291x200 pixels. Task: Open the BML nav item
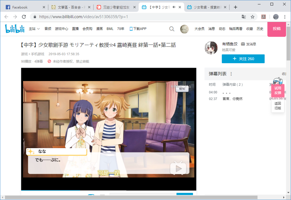(110, 29)
